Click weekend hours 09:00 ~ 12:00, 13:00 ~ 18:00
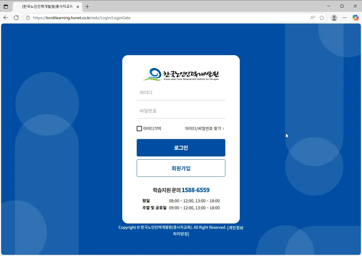 (x=194, y=208)
